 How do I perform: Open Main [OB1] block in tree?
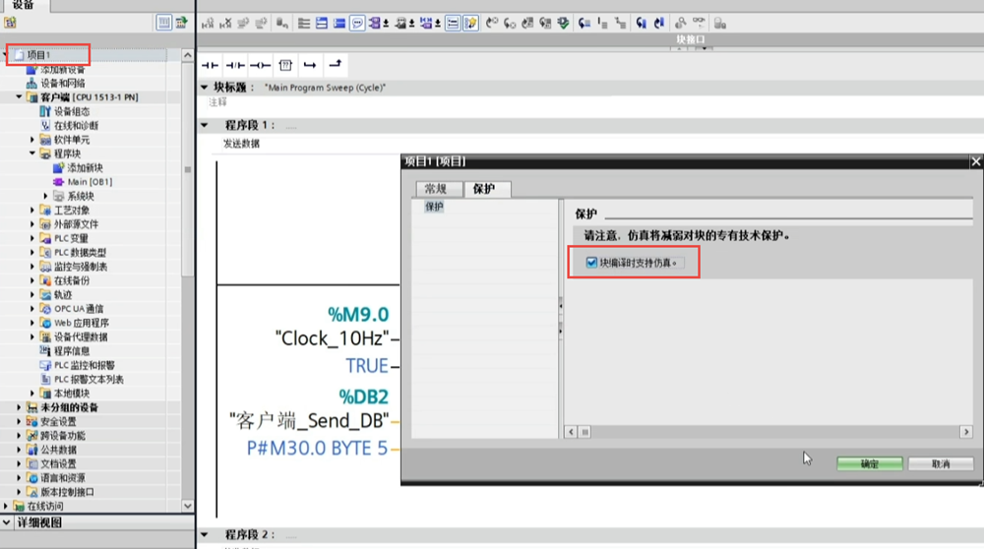89,182
